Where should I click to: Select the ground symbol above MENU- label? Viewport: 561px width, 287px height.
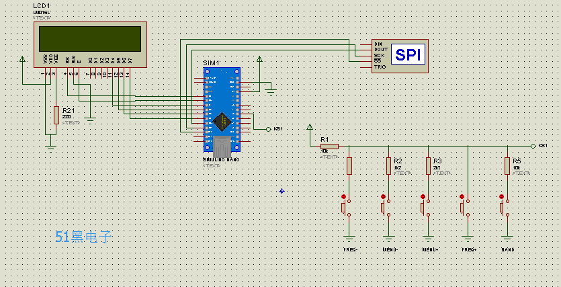388,239
